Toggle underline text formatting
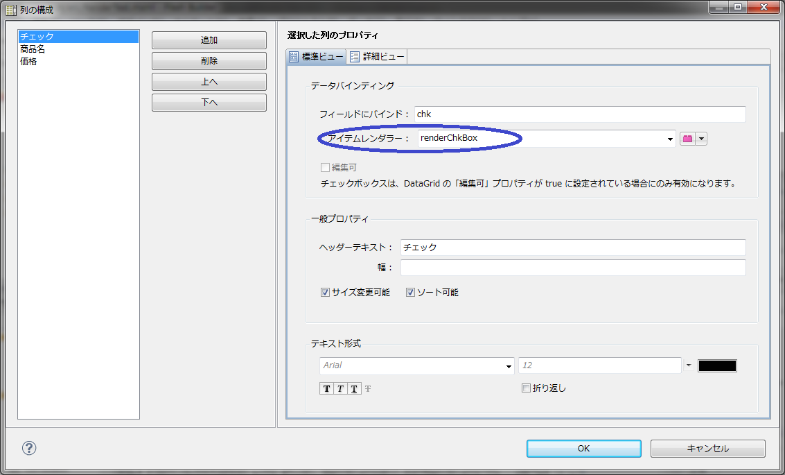This screenshot has height=475, width=785. 354,389
